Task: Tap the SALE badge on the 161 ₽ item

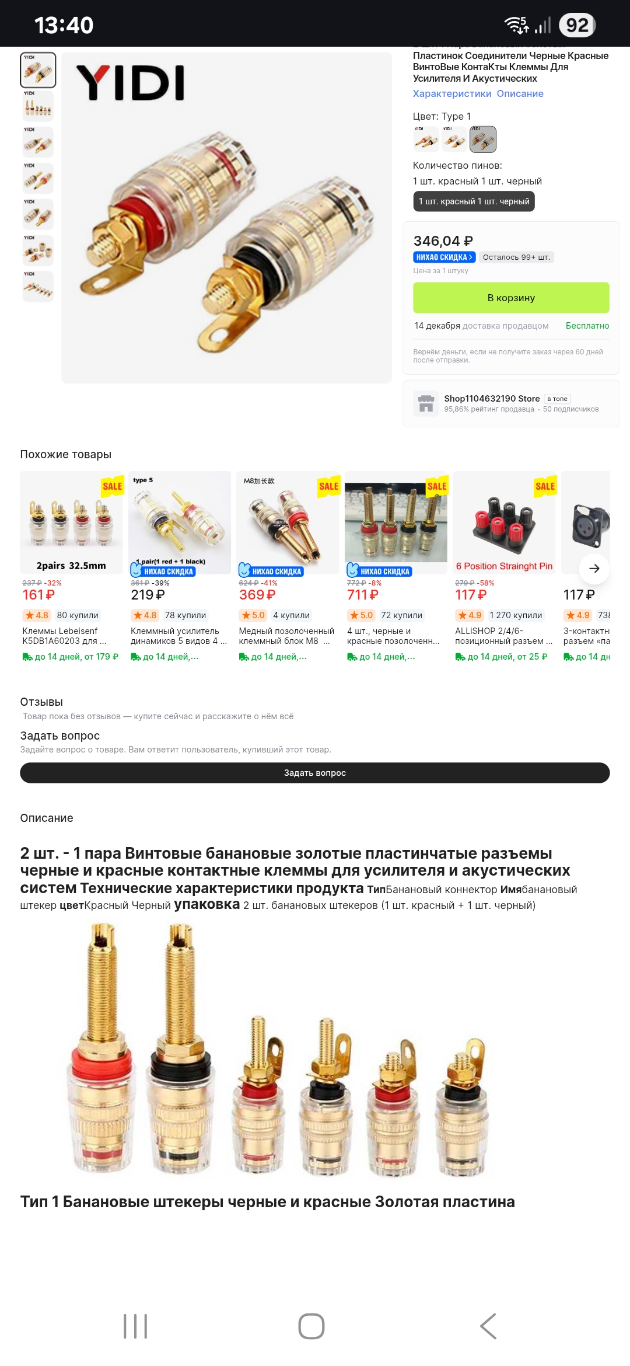Action: coord(112,486)
